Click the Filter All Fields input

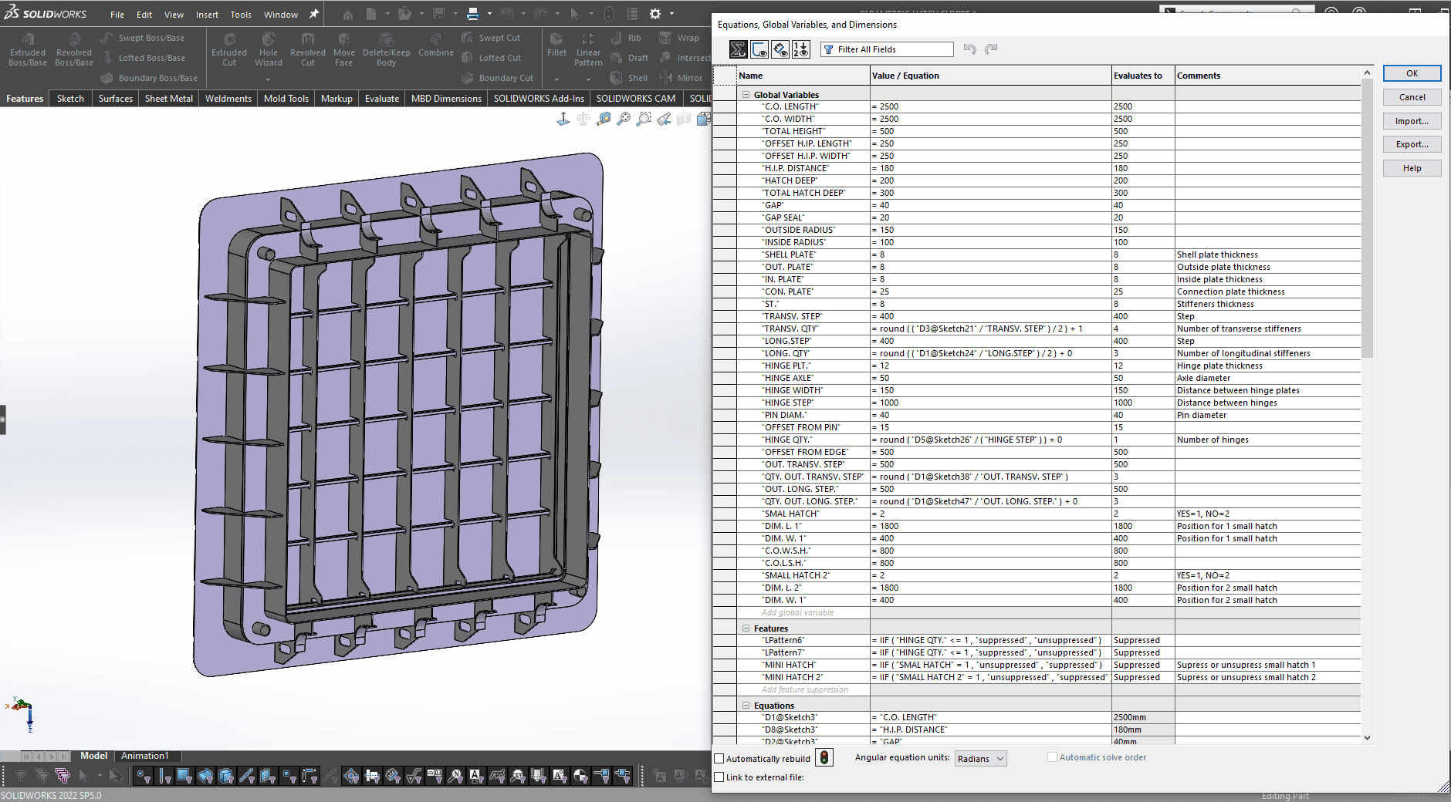point(888,49)
